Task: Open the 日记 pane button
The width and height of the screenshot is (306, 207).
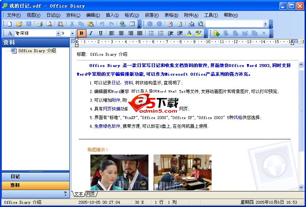Action: (36, 177)
